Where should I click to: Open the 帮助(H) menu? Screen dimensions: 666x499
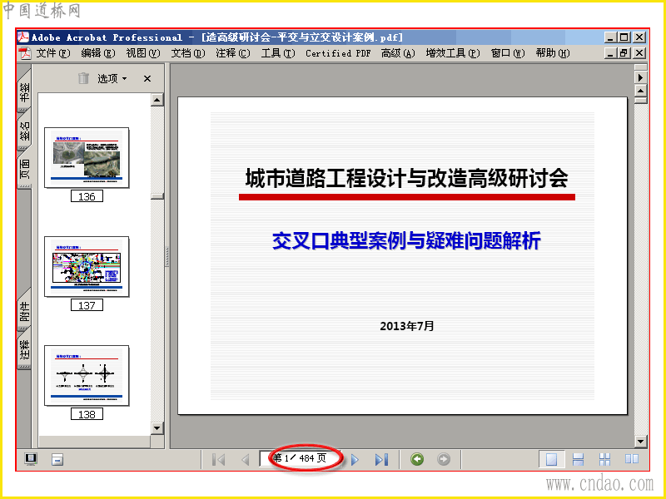coord(553,53)
